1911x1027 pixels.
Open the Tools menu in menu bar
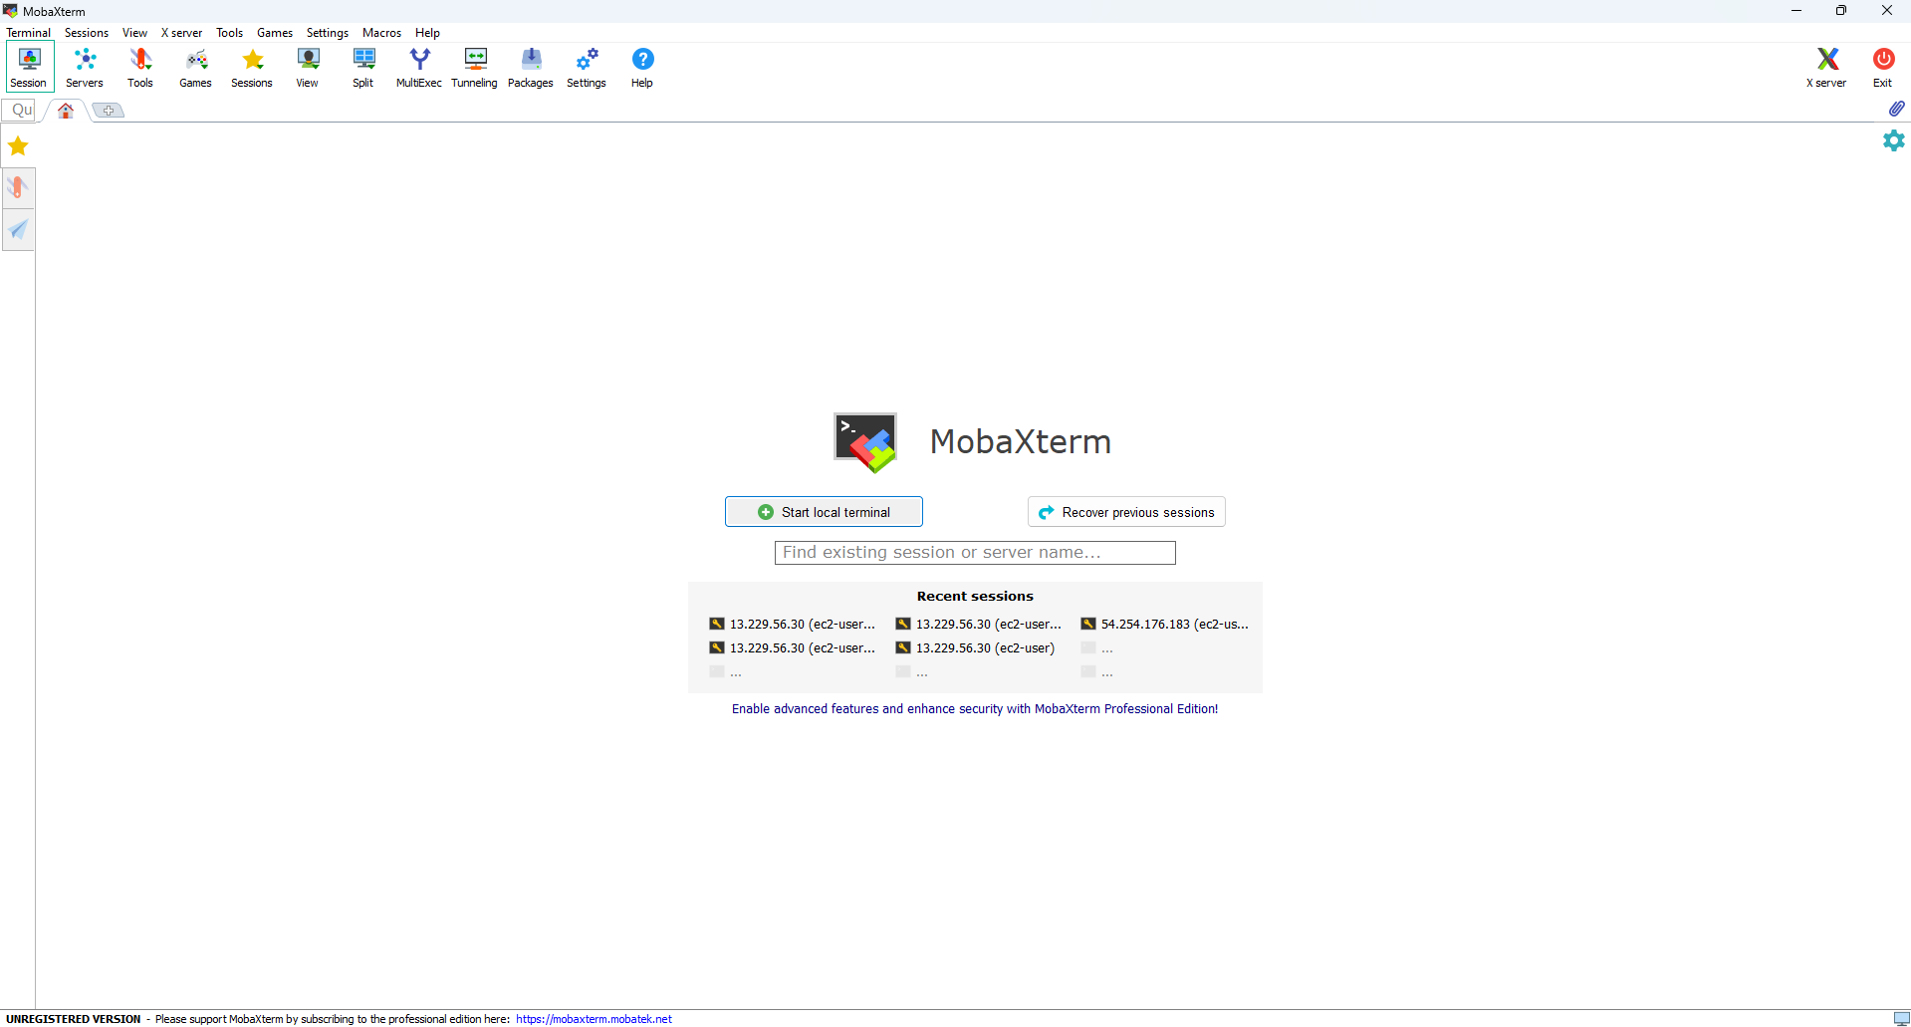(229, 33)
